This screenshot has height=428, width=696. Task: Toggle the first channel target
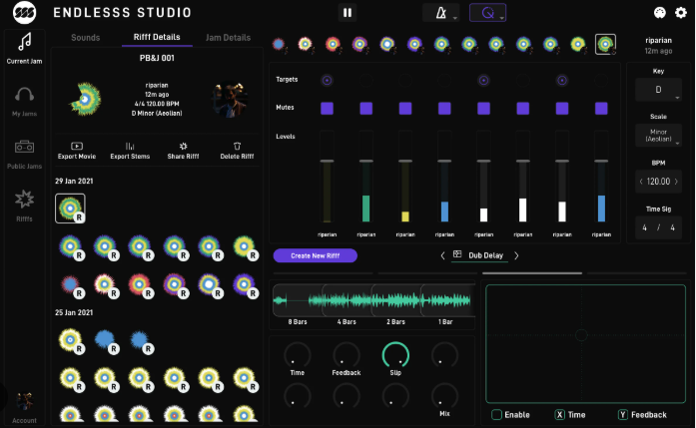point(328,80)
